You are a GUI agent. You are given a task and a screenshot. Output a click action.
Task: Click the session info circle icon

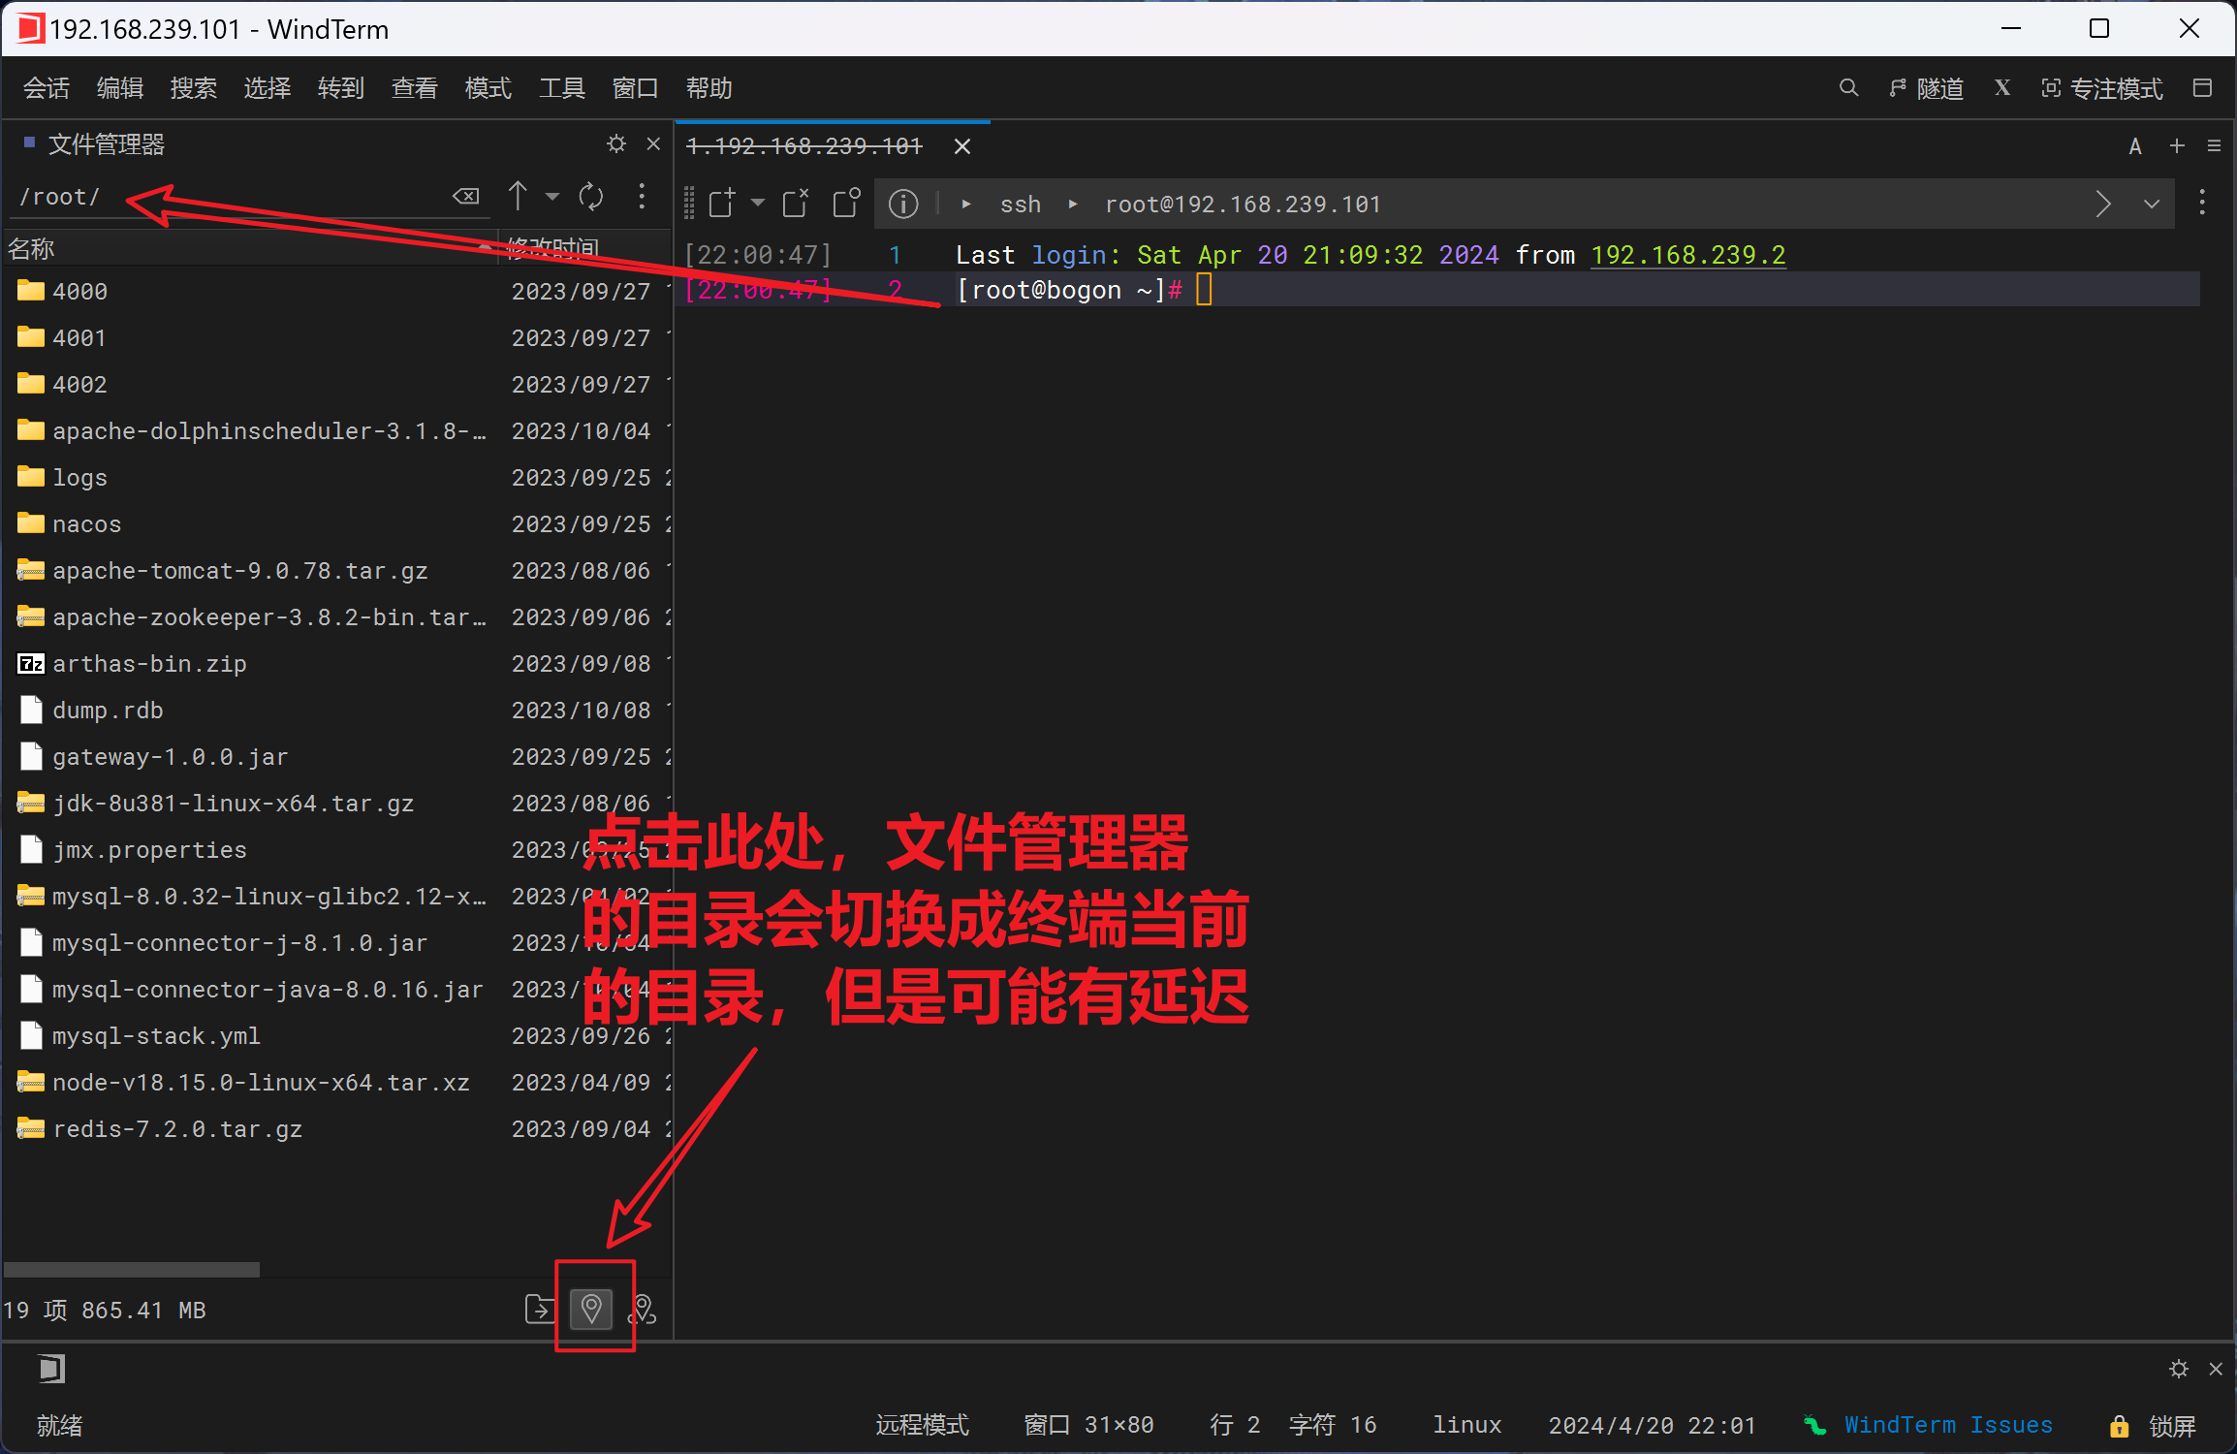[903, 204]
